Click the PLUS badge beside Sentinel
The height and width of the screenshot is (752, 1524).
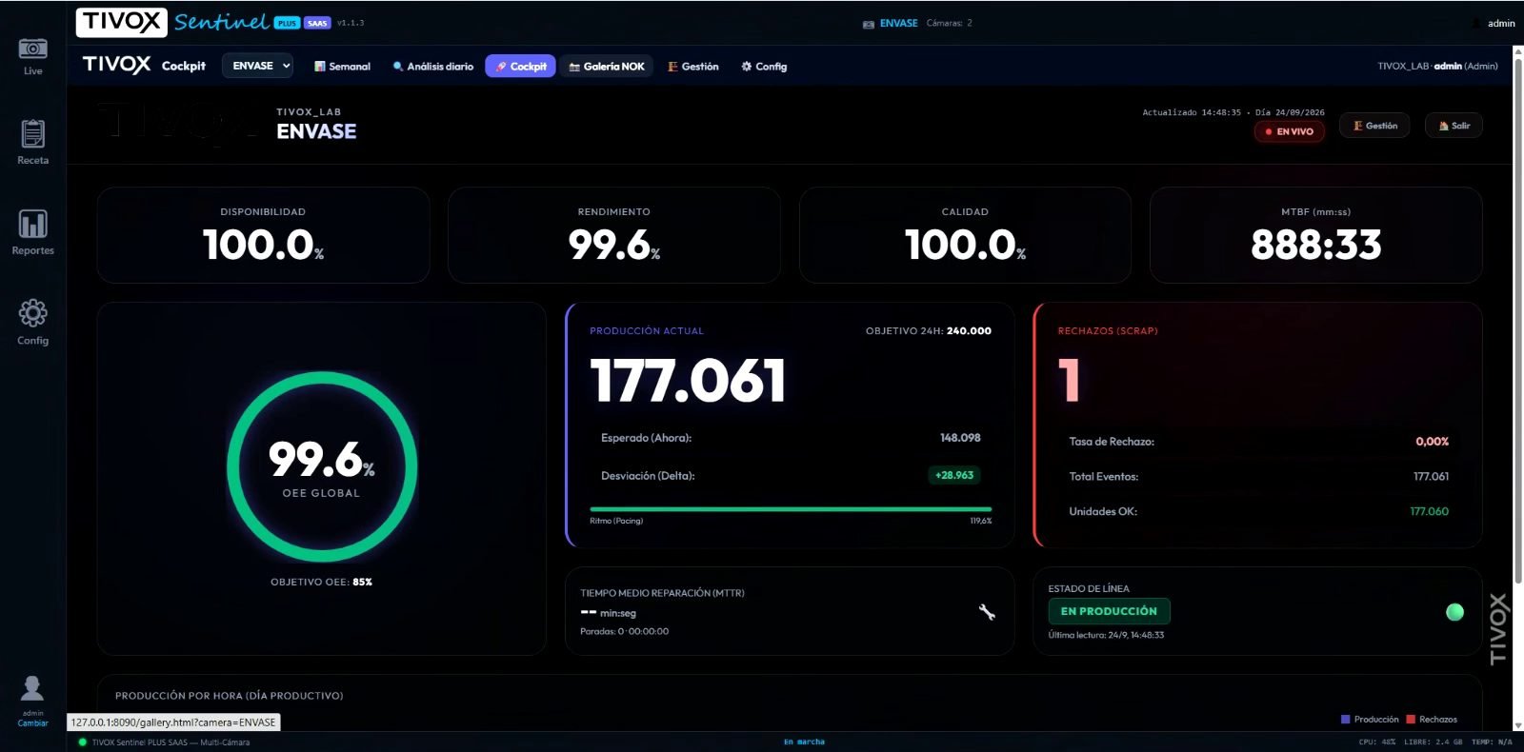click(x=287, y=23)
